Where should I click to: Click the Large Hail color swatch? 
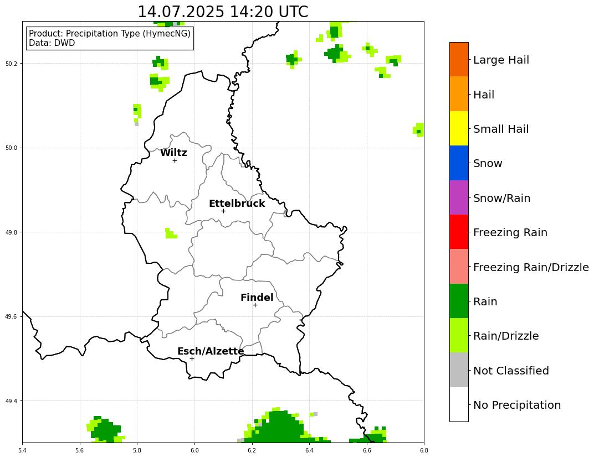459,59
